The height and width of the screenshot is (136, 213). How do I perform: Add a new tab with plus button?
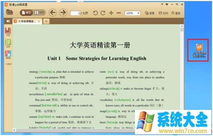[46, 21]
